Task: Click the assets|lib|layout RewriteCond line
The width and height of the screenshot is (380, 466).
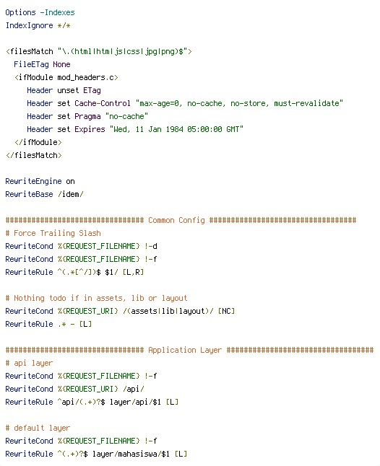Action: [x=120, y=311]
